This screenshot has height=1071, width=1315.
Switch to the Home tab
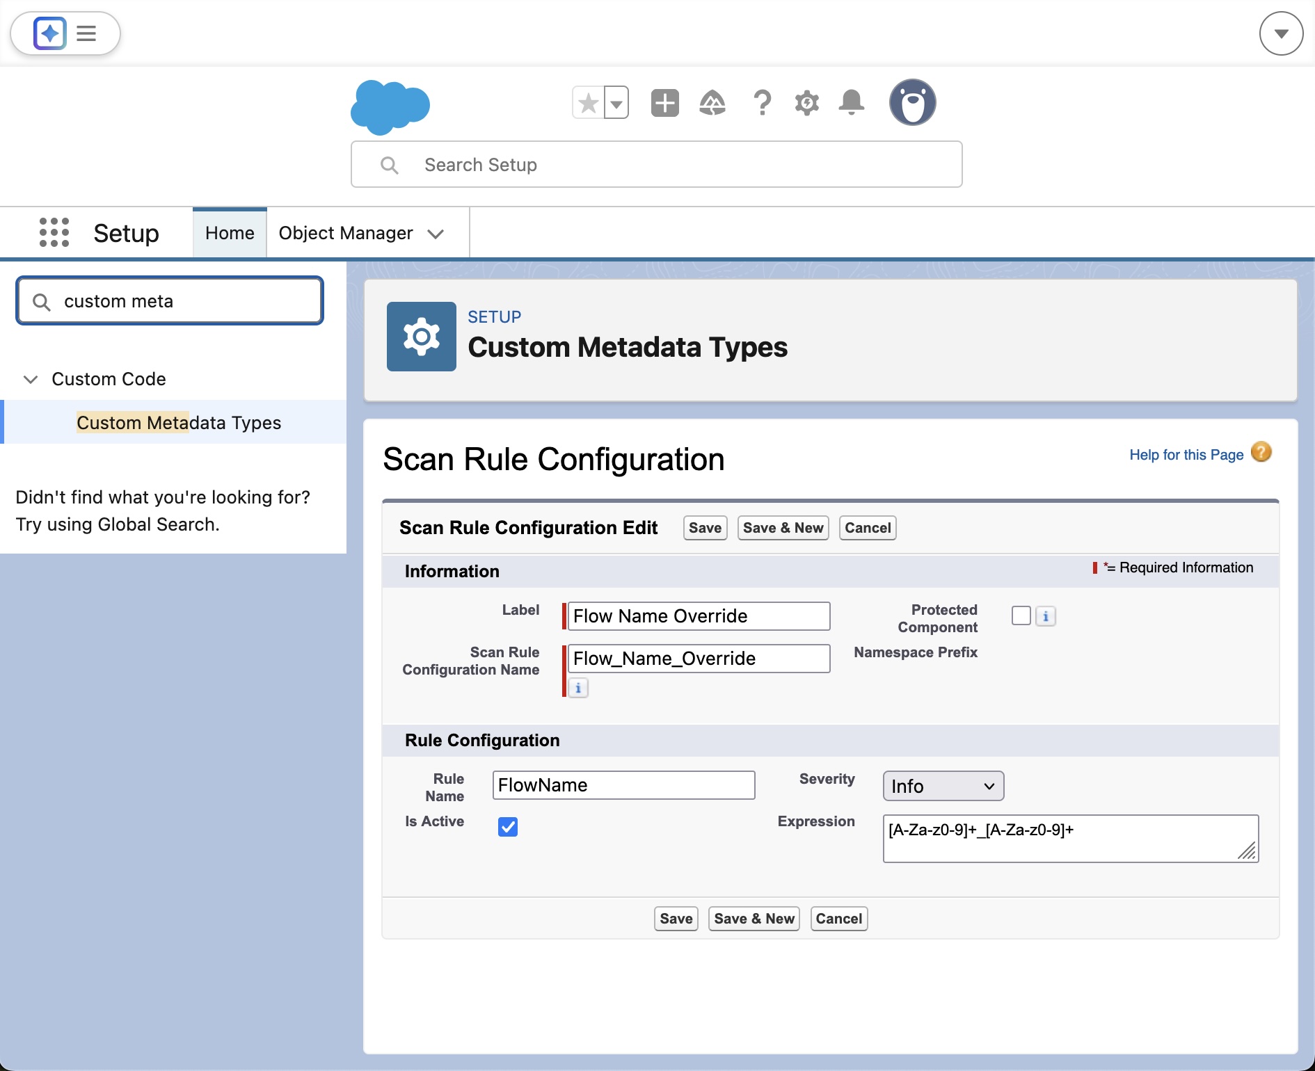(x=230, y=233)
